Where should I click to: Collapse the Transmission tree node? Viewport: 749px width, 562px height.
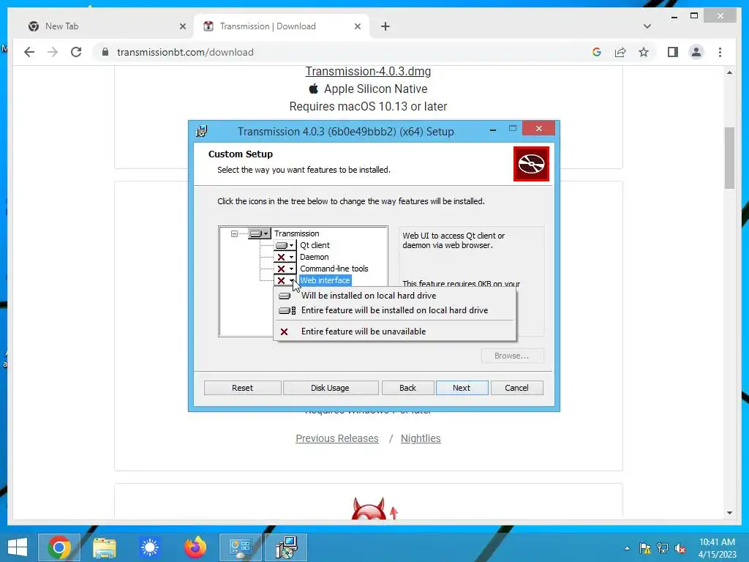[x=234, y=233]
